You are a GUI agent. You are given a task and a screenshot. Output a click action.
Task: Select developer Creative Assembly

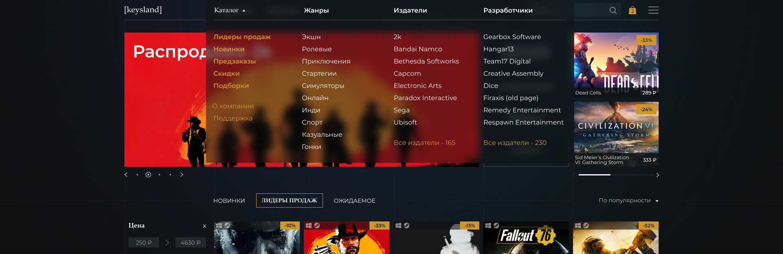point(513,73)
